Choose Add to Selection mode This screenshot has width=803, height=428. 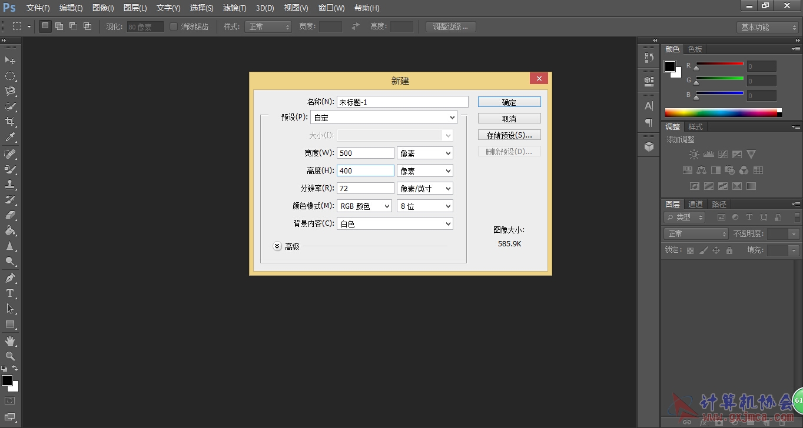coord(59,26)
